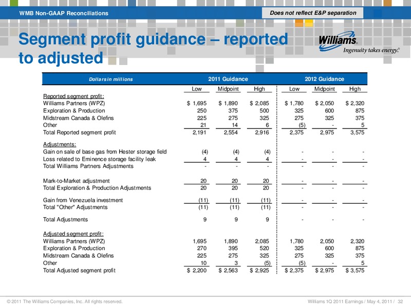Click the 'Total Adjustments' row label
This screenshot has height=308, width=411.
coord(65,220)
